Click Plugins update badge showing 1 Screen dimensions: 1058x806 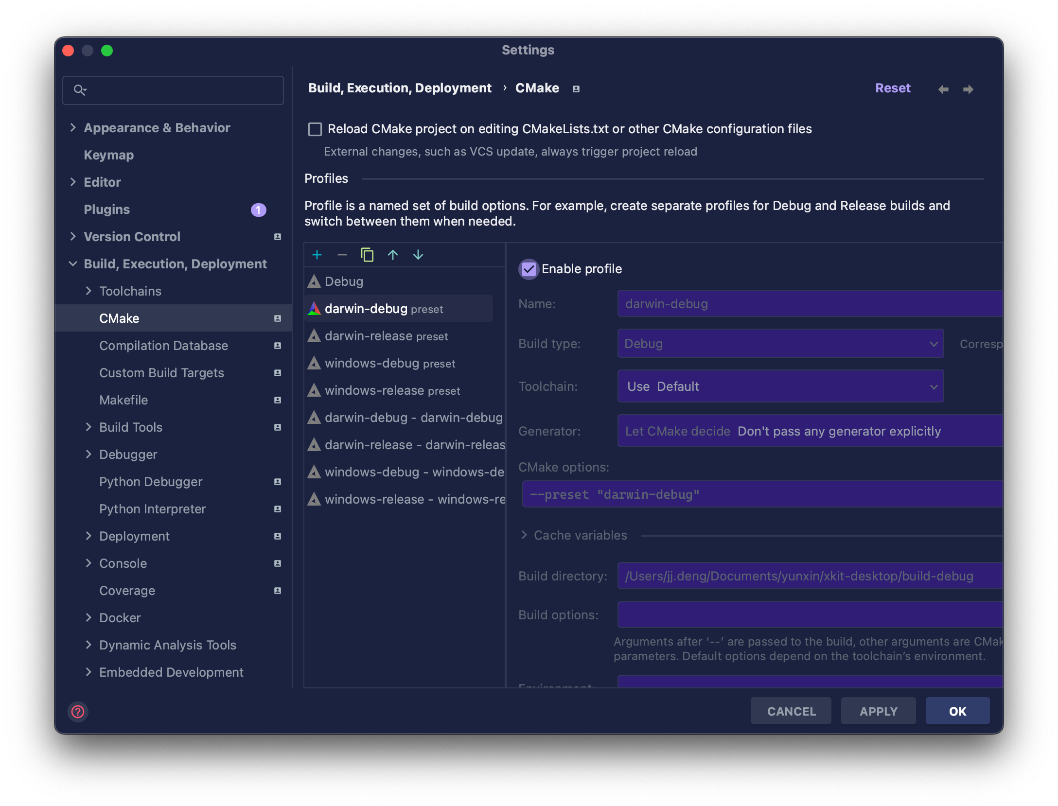258,210
